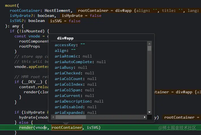Click the rootComponent argument

34,41
